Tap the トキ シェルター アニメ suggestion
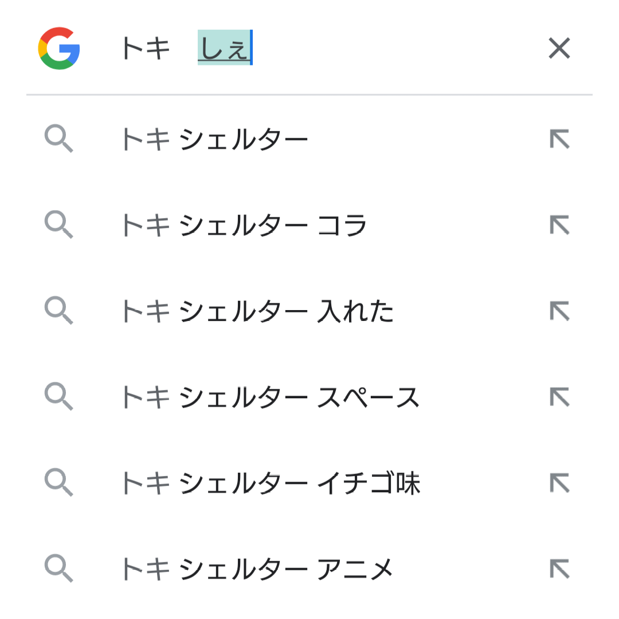Viewport: 619px width, 619px height. point(257,569)
